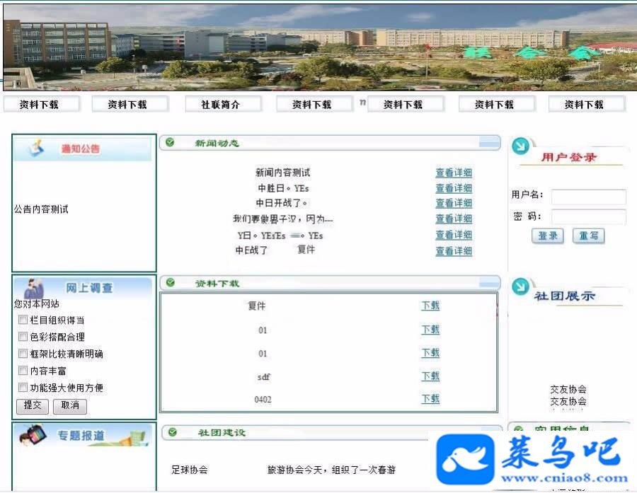Open 查看详细 for 新闻内容测试
637x493 pixels.
click(454, 173)
